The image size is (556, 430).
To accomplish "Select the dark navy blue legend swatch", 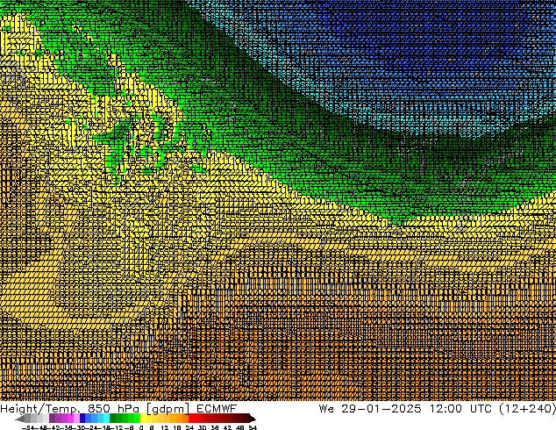I will [82, 419].
